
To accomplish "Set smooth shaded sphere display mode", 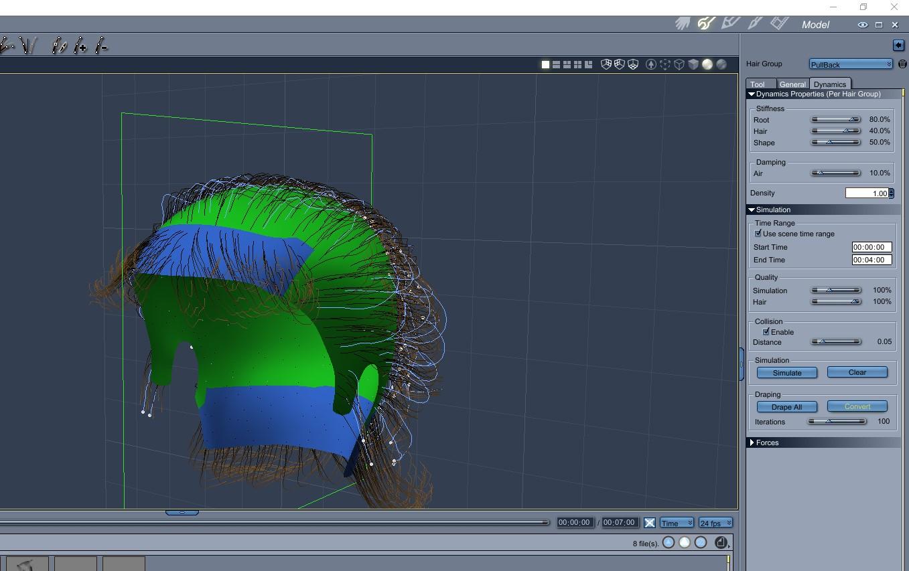I will (x=707, y=65).
